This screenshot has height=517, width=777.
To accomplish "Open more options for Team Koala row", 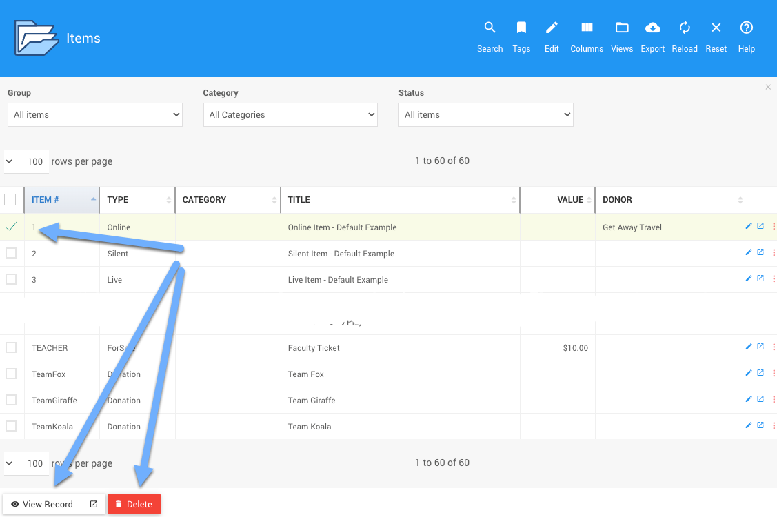I will click(774, 426).
